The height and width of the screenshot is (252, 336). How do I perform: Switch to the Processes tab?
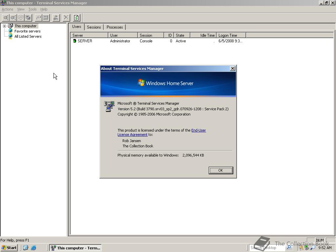pyautogui.click(x=115, y=27)
